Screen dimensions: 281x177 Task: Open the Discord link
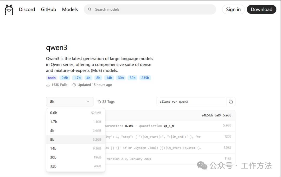pos(27,9)
